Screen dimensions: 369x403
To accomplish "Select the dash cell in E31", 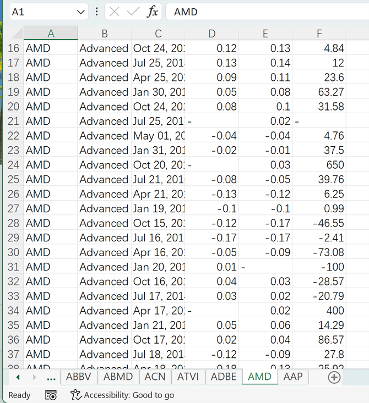I will pyautogui.click(x=265, y=267).
